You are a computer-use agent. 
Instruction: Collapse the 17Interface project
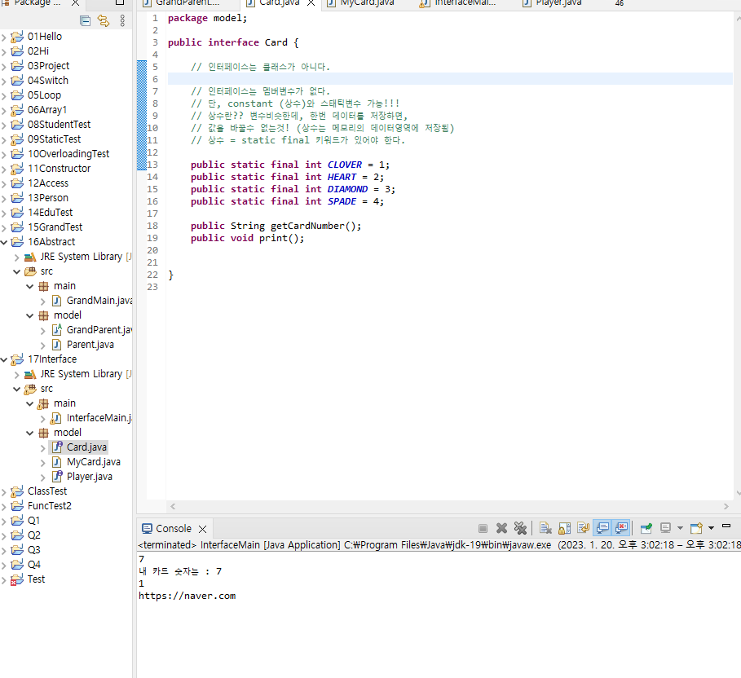coord(4,359)
